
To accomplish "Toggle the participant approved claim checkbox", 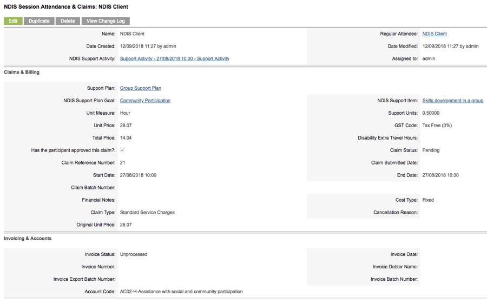I will pos(122,150).
